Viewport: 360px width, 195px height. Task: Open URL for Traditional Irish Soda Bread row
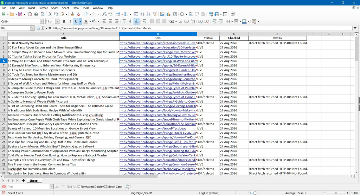(x=158, y=110)
